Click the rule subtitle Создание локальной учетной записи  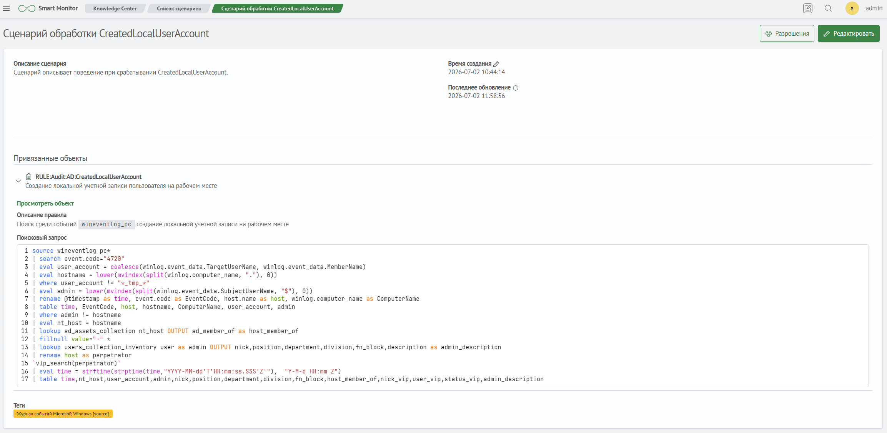[x=121, y=186]
